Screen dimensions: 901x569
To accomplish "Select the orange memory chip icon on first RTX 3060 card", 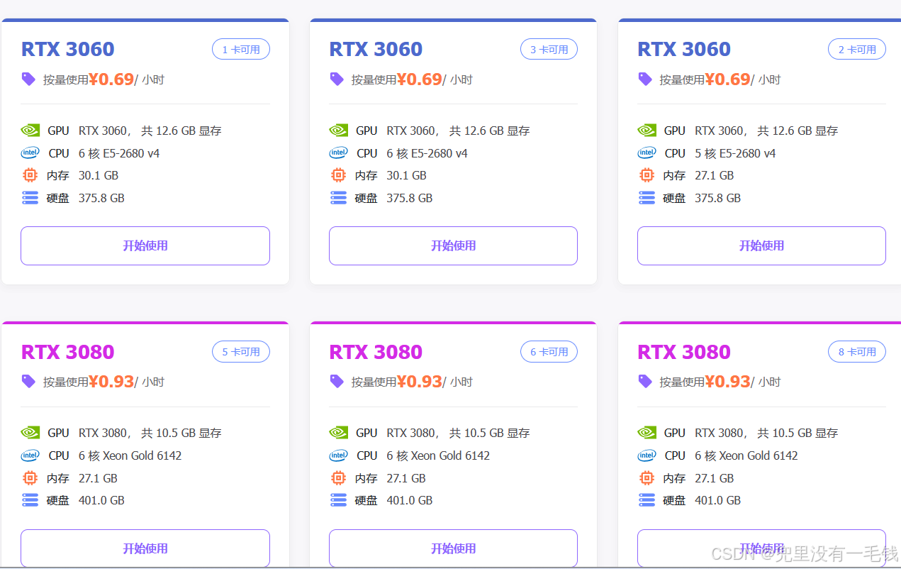I will coord(30,175).
